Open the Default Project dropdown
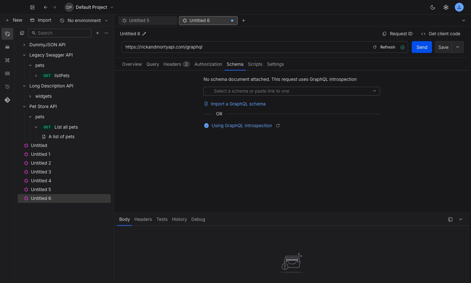Viewport: 471px width, 283px height. [89, 7]
